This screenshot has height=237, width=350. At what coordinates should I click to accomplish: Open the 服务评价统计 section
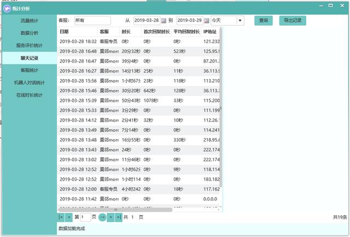click(29, 45)
